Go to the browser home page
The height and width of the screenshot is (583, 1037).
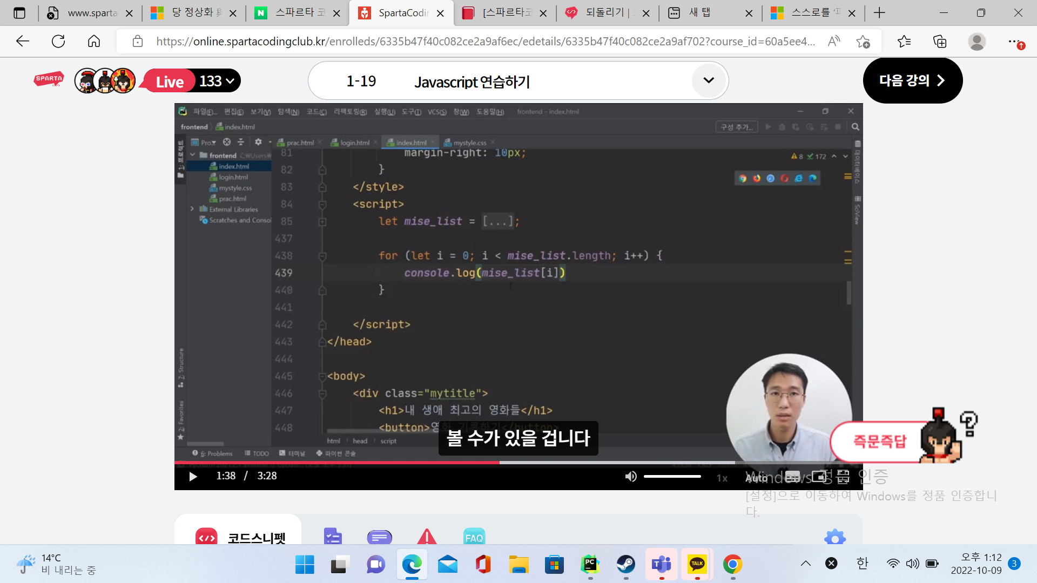[x=94, y=41]
